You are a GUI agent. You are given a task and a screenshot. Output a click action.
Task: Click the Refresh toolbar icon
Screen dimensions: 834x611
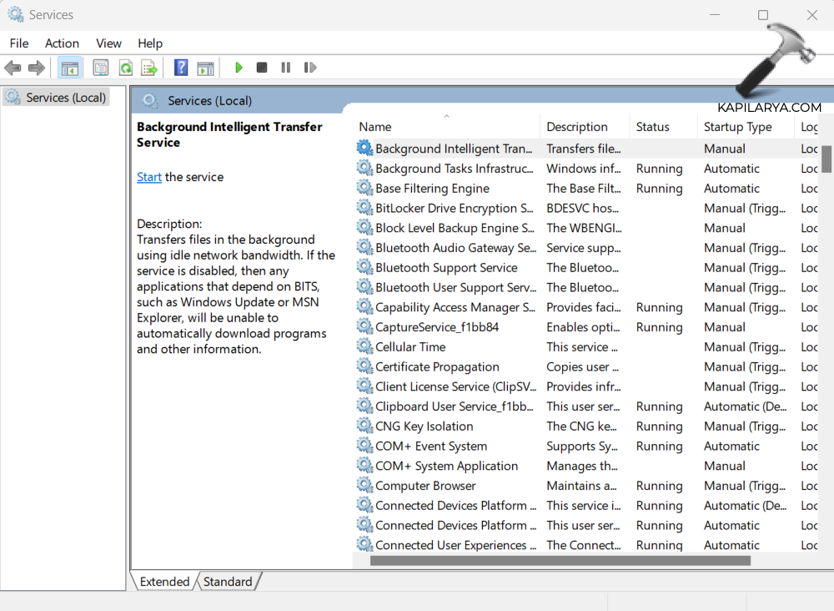[x=125, y=68]
